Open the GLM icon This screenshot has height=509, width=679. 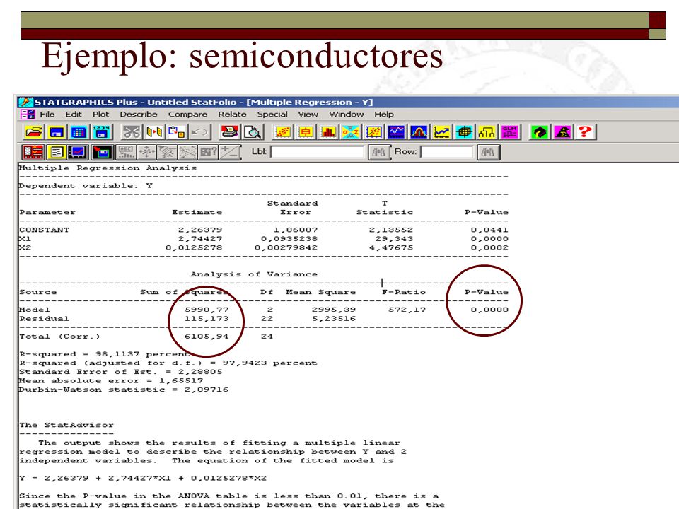coord(509,131)
